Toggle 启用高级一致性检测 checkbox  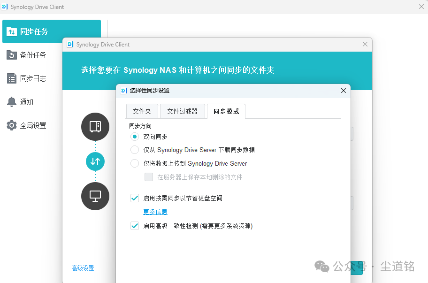[135, 226]
